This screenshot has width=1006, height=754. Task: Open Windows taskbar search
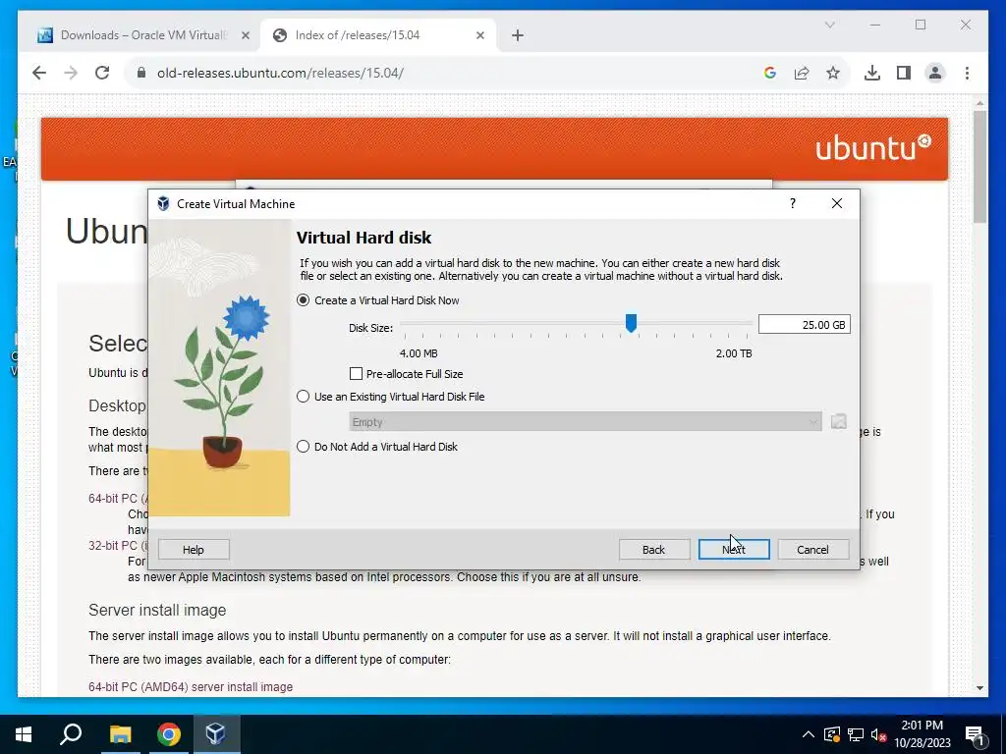(x=71, y=734)
